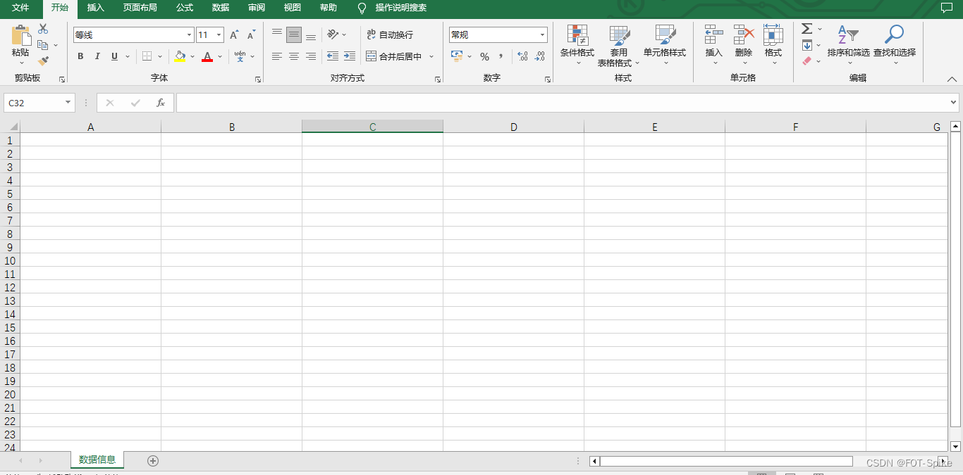Select the Format Painter brush

pos(43,61)
